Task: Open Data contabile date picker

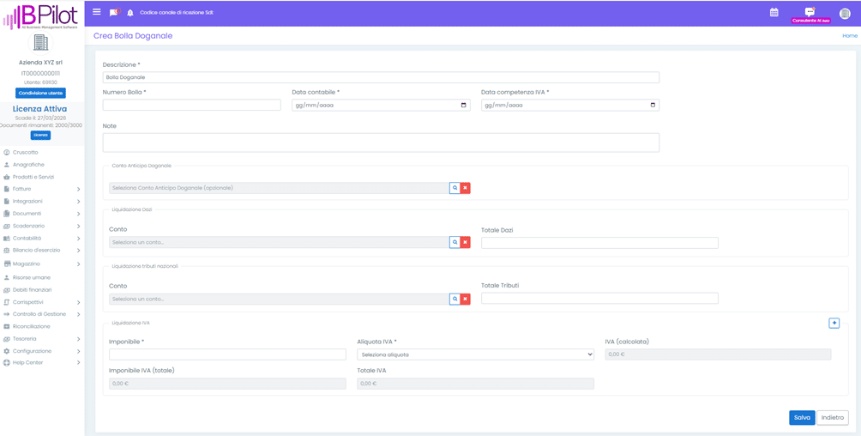Action: pos(463,106)
